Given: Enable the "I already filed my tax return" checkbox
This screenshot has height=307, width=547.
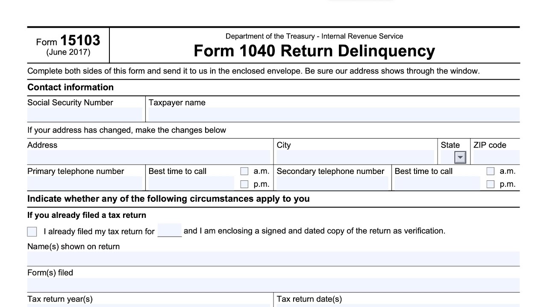Looking at the screenshot, I should pyautogui.click(x=32, y=232).
